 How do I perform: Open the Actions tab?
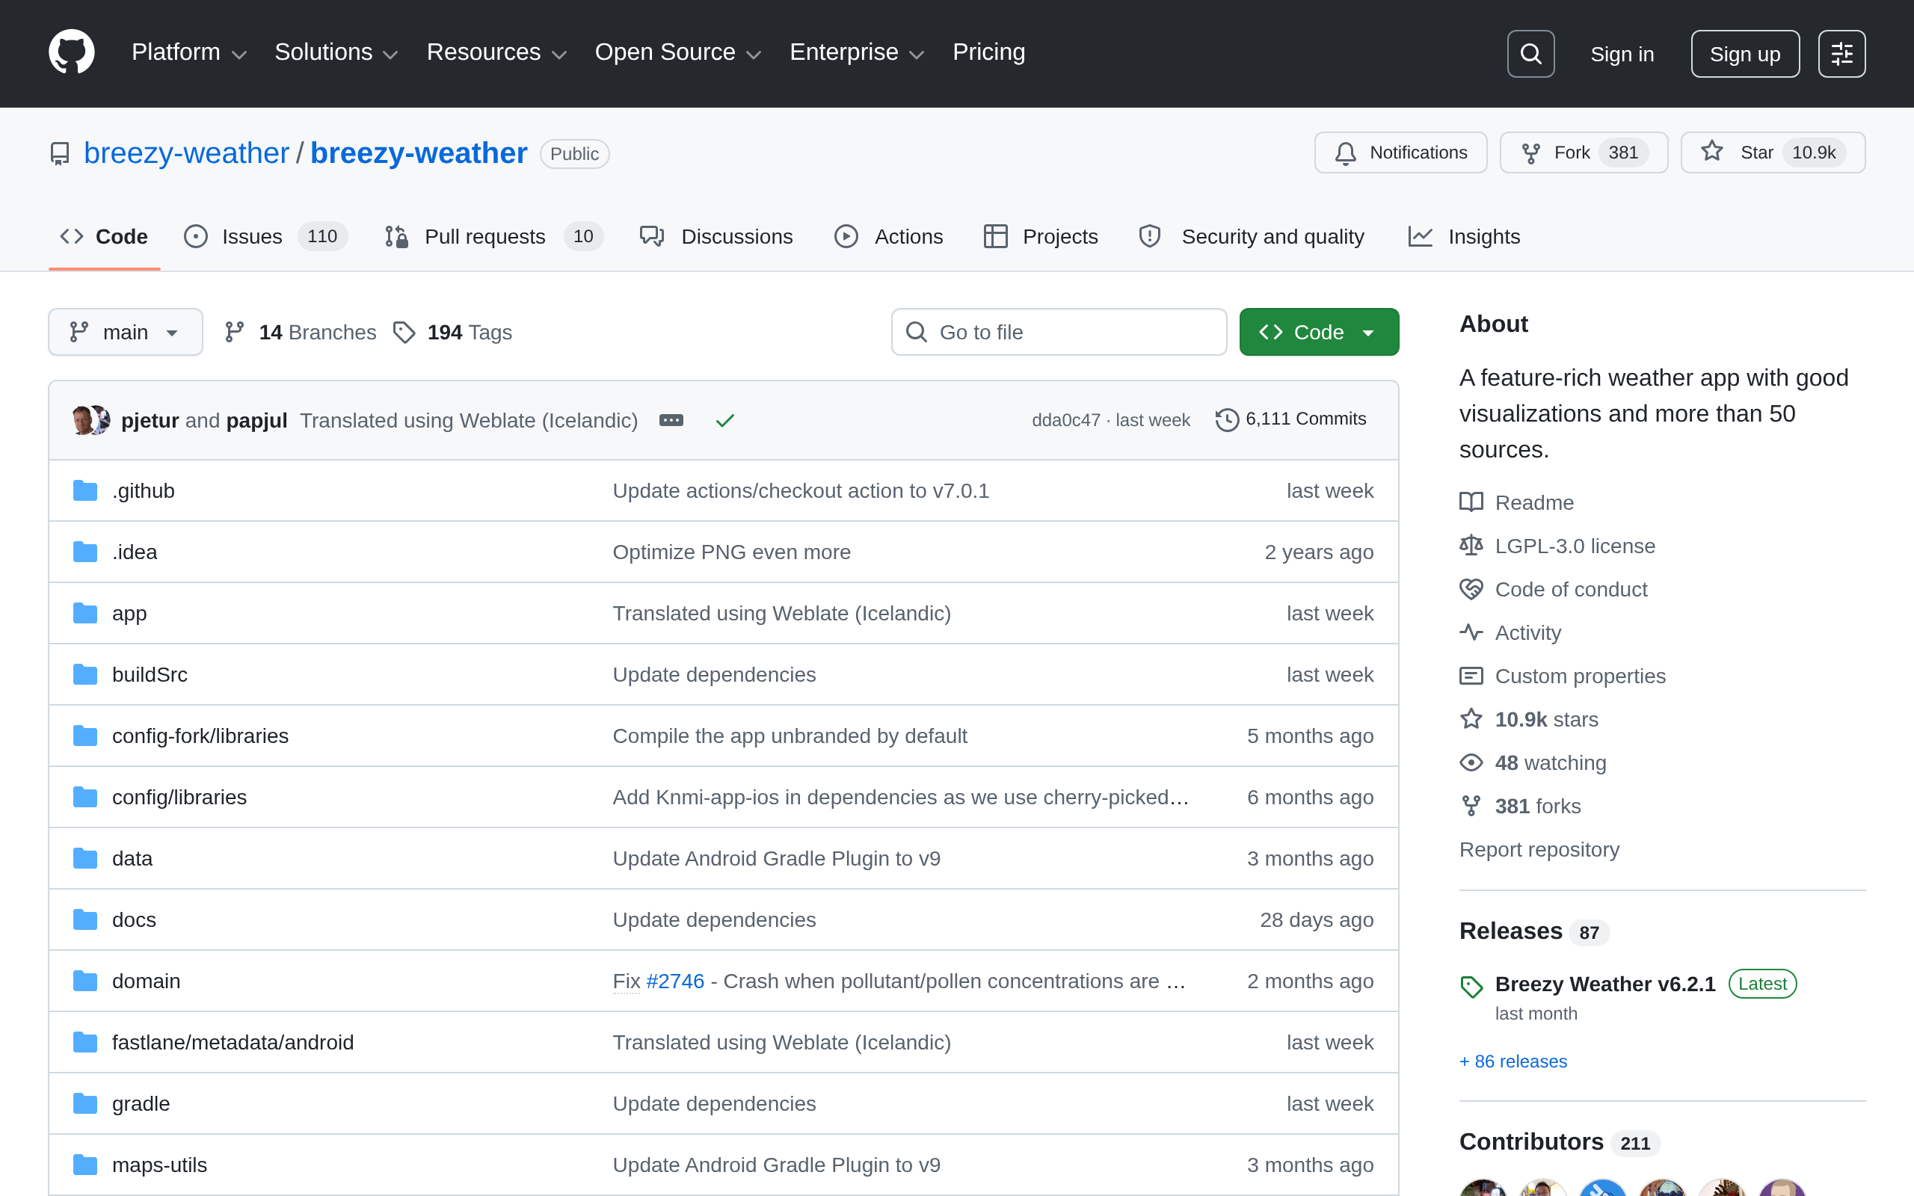(888, 236)
